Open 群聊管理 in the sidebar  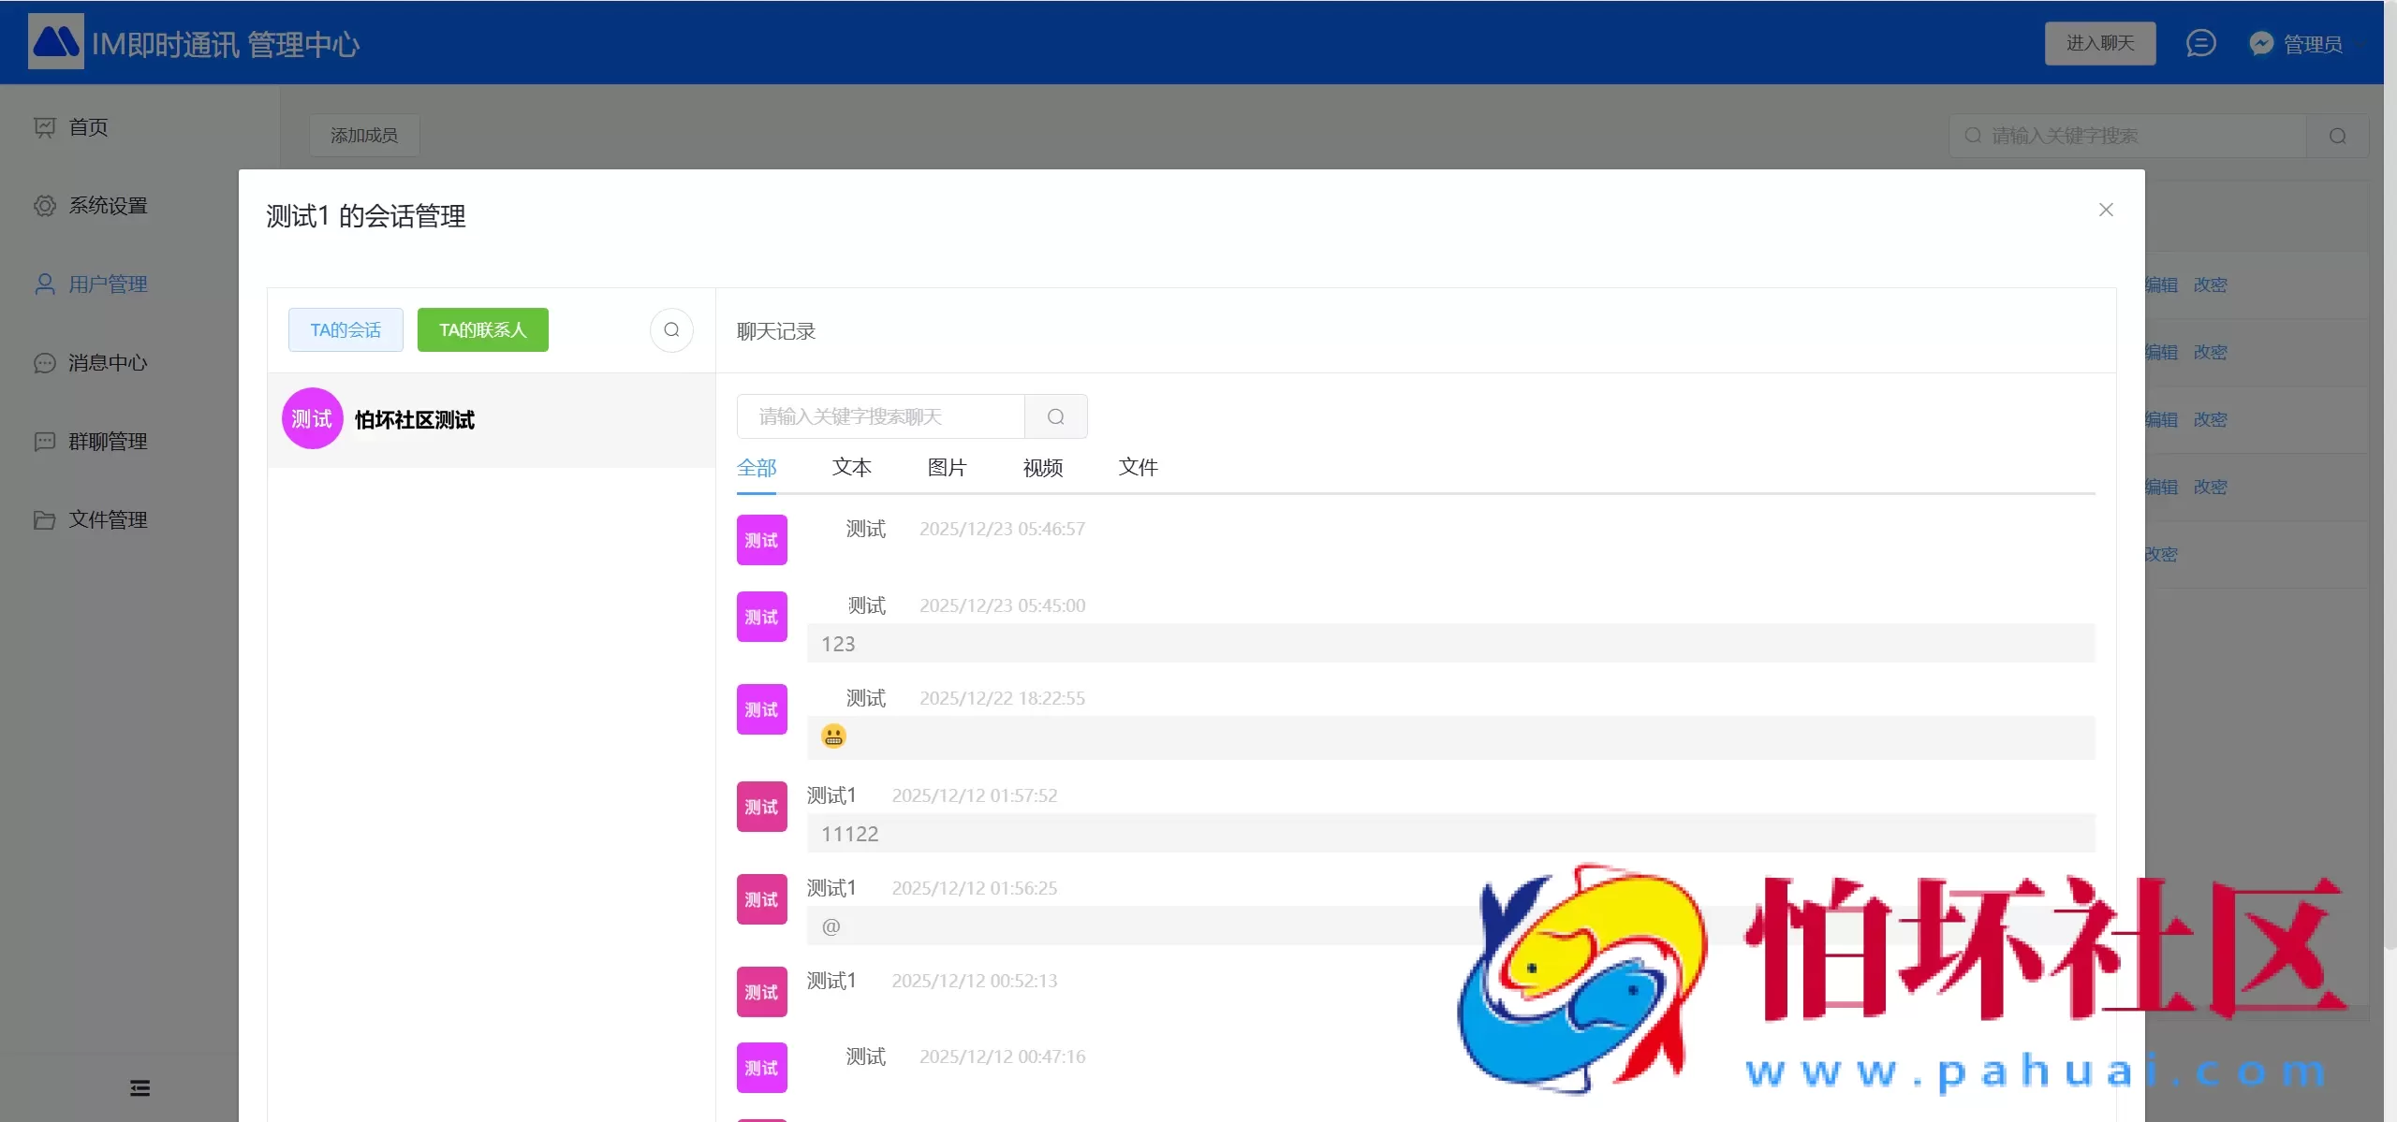[x=107, y=442]
